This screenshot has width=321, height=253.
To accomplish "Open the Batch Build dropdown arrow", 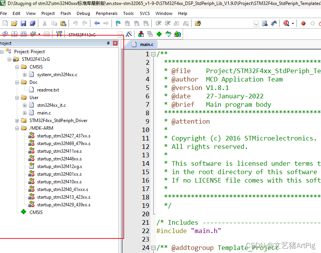I will pos(39,34).
